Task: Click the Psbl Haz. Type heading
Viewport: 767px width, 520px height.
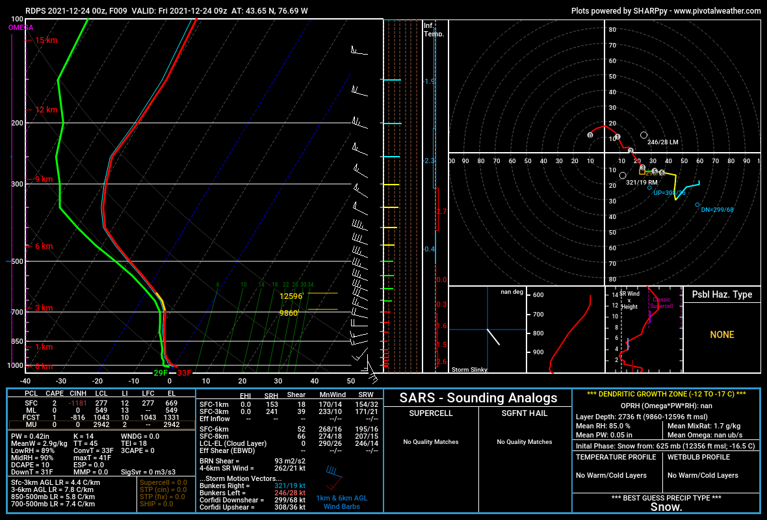Action: (x=722, y=294)
